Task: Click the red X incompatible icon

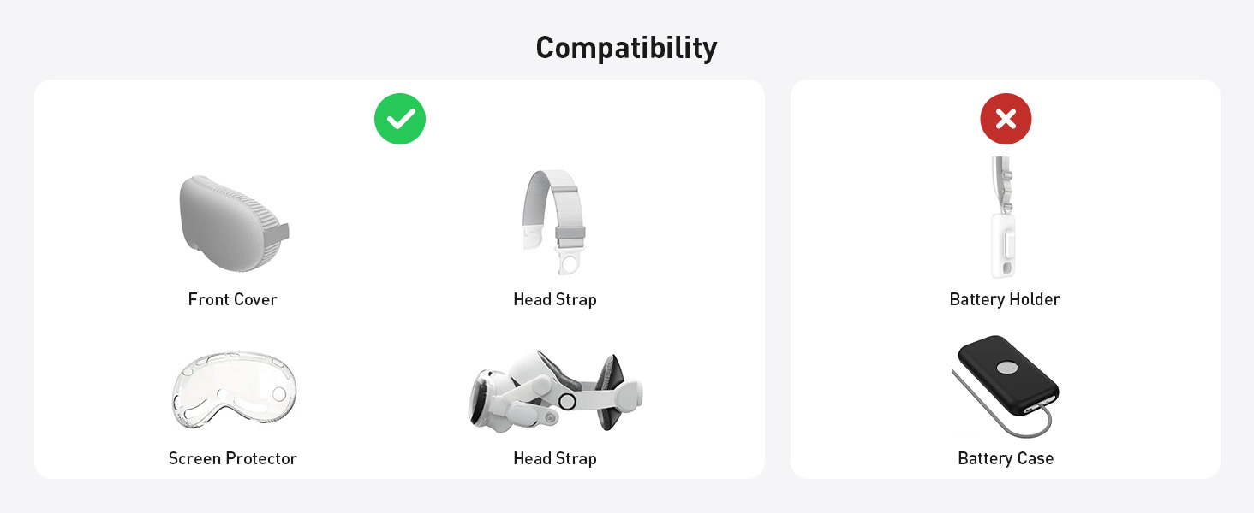Action: (1006, 119)
